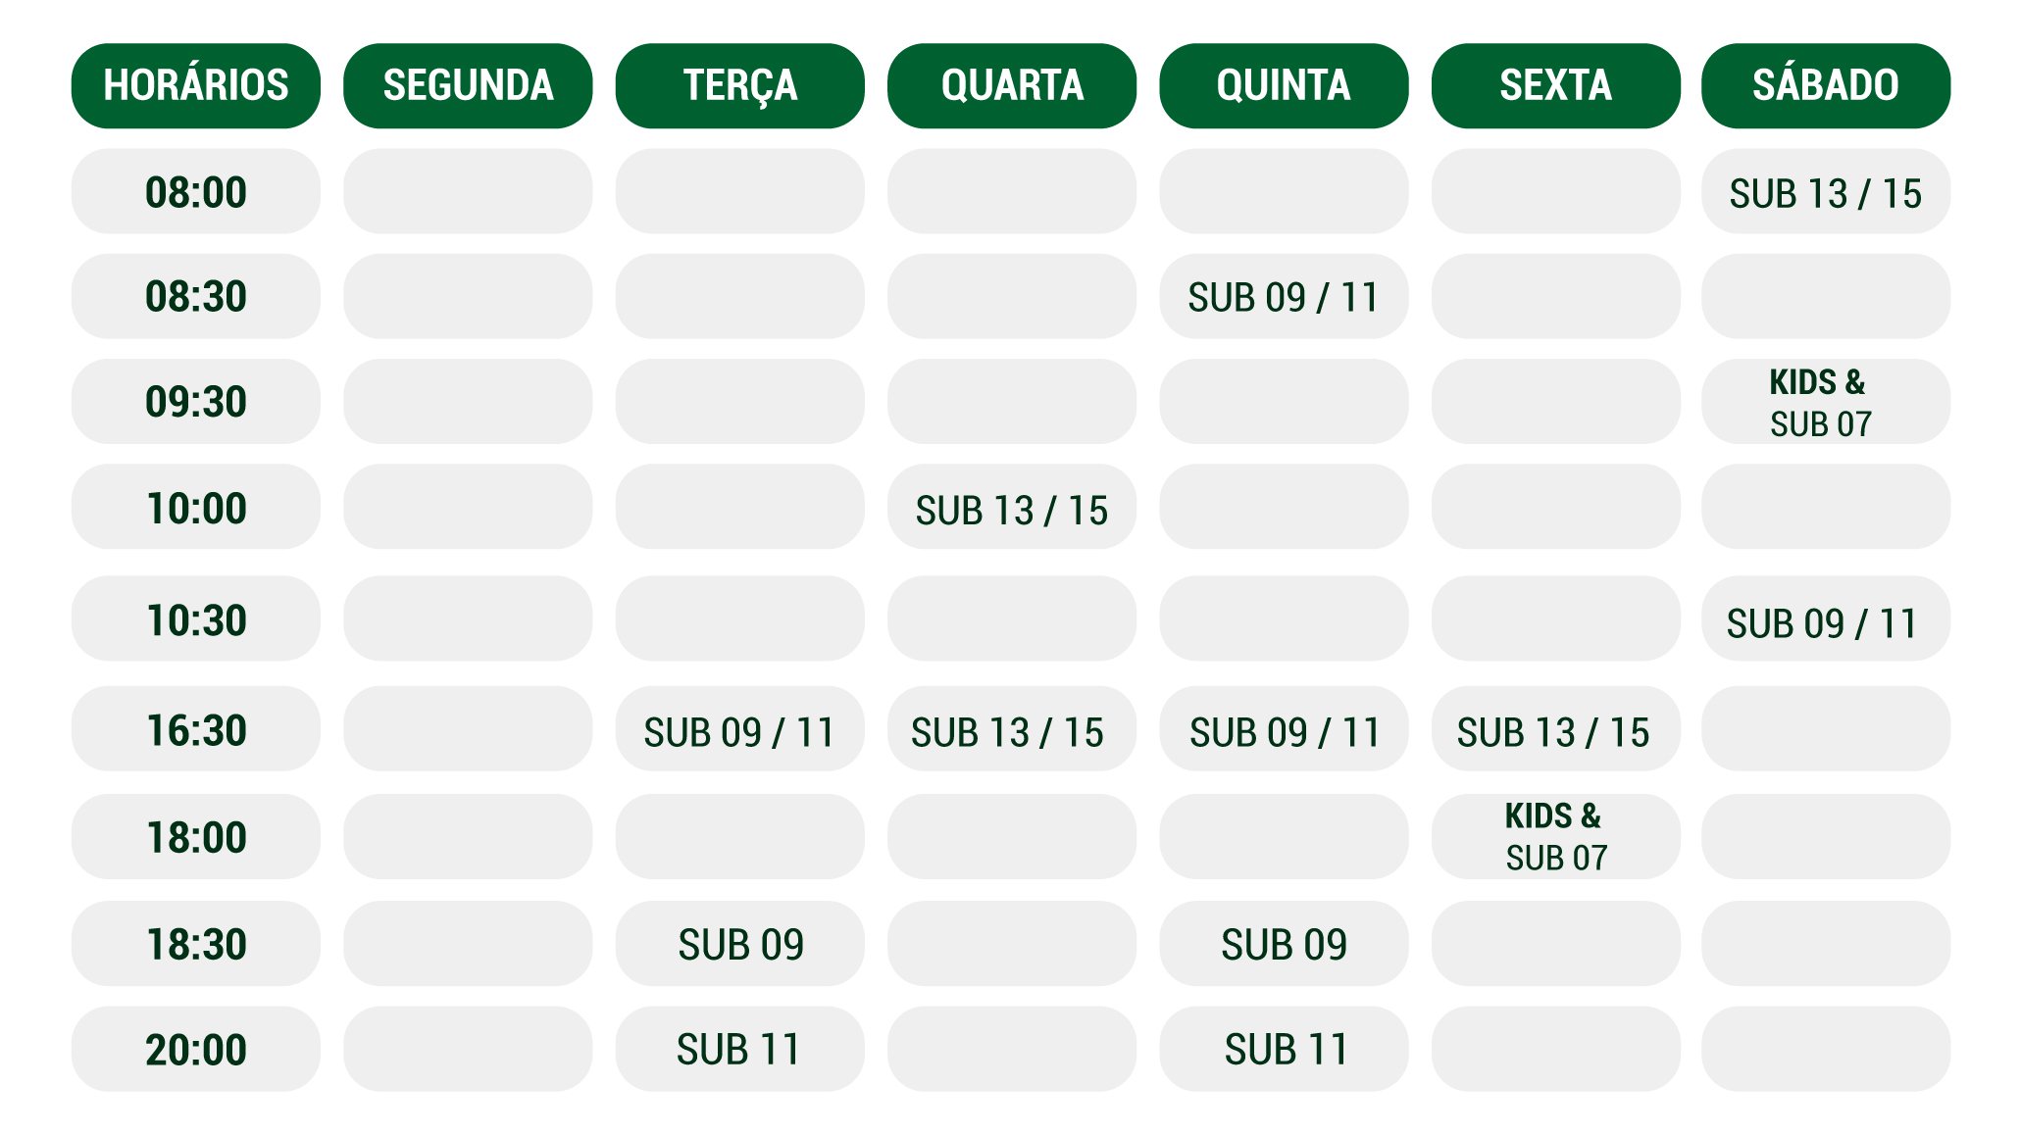
Task: Select the 09:30 time slot label
Action: click(196, 402)
